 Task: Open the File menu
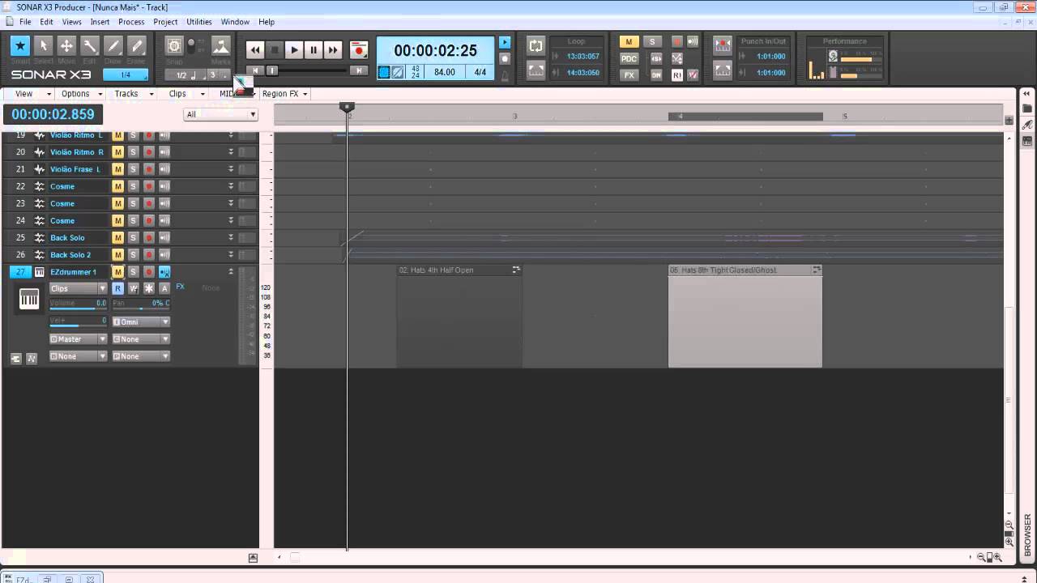25,22
